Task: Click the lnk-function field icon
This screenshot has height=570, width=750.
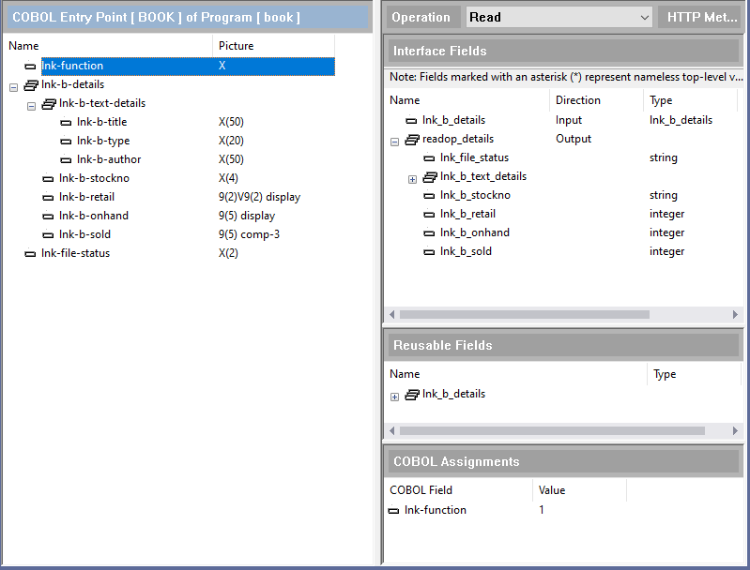Action: click(30, 67)
